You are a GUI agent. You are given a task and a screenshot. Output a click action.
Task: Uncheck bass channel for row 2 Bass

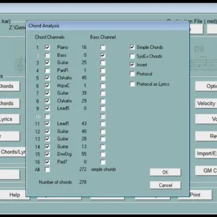click(x=102, y=55)
